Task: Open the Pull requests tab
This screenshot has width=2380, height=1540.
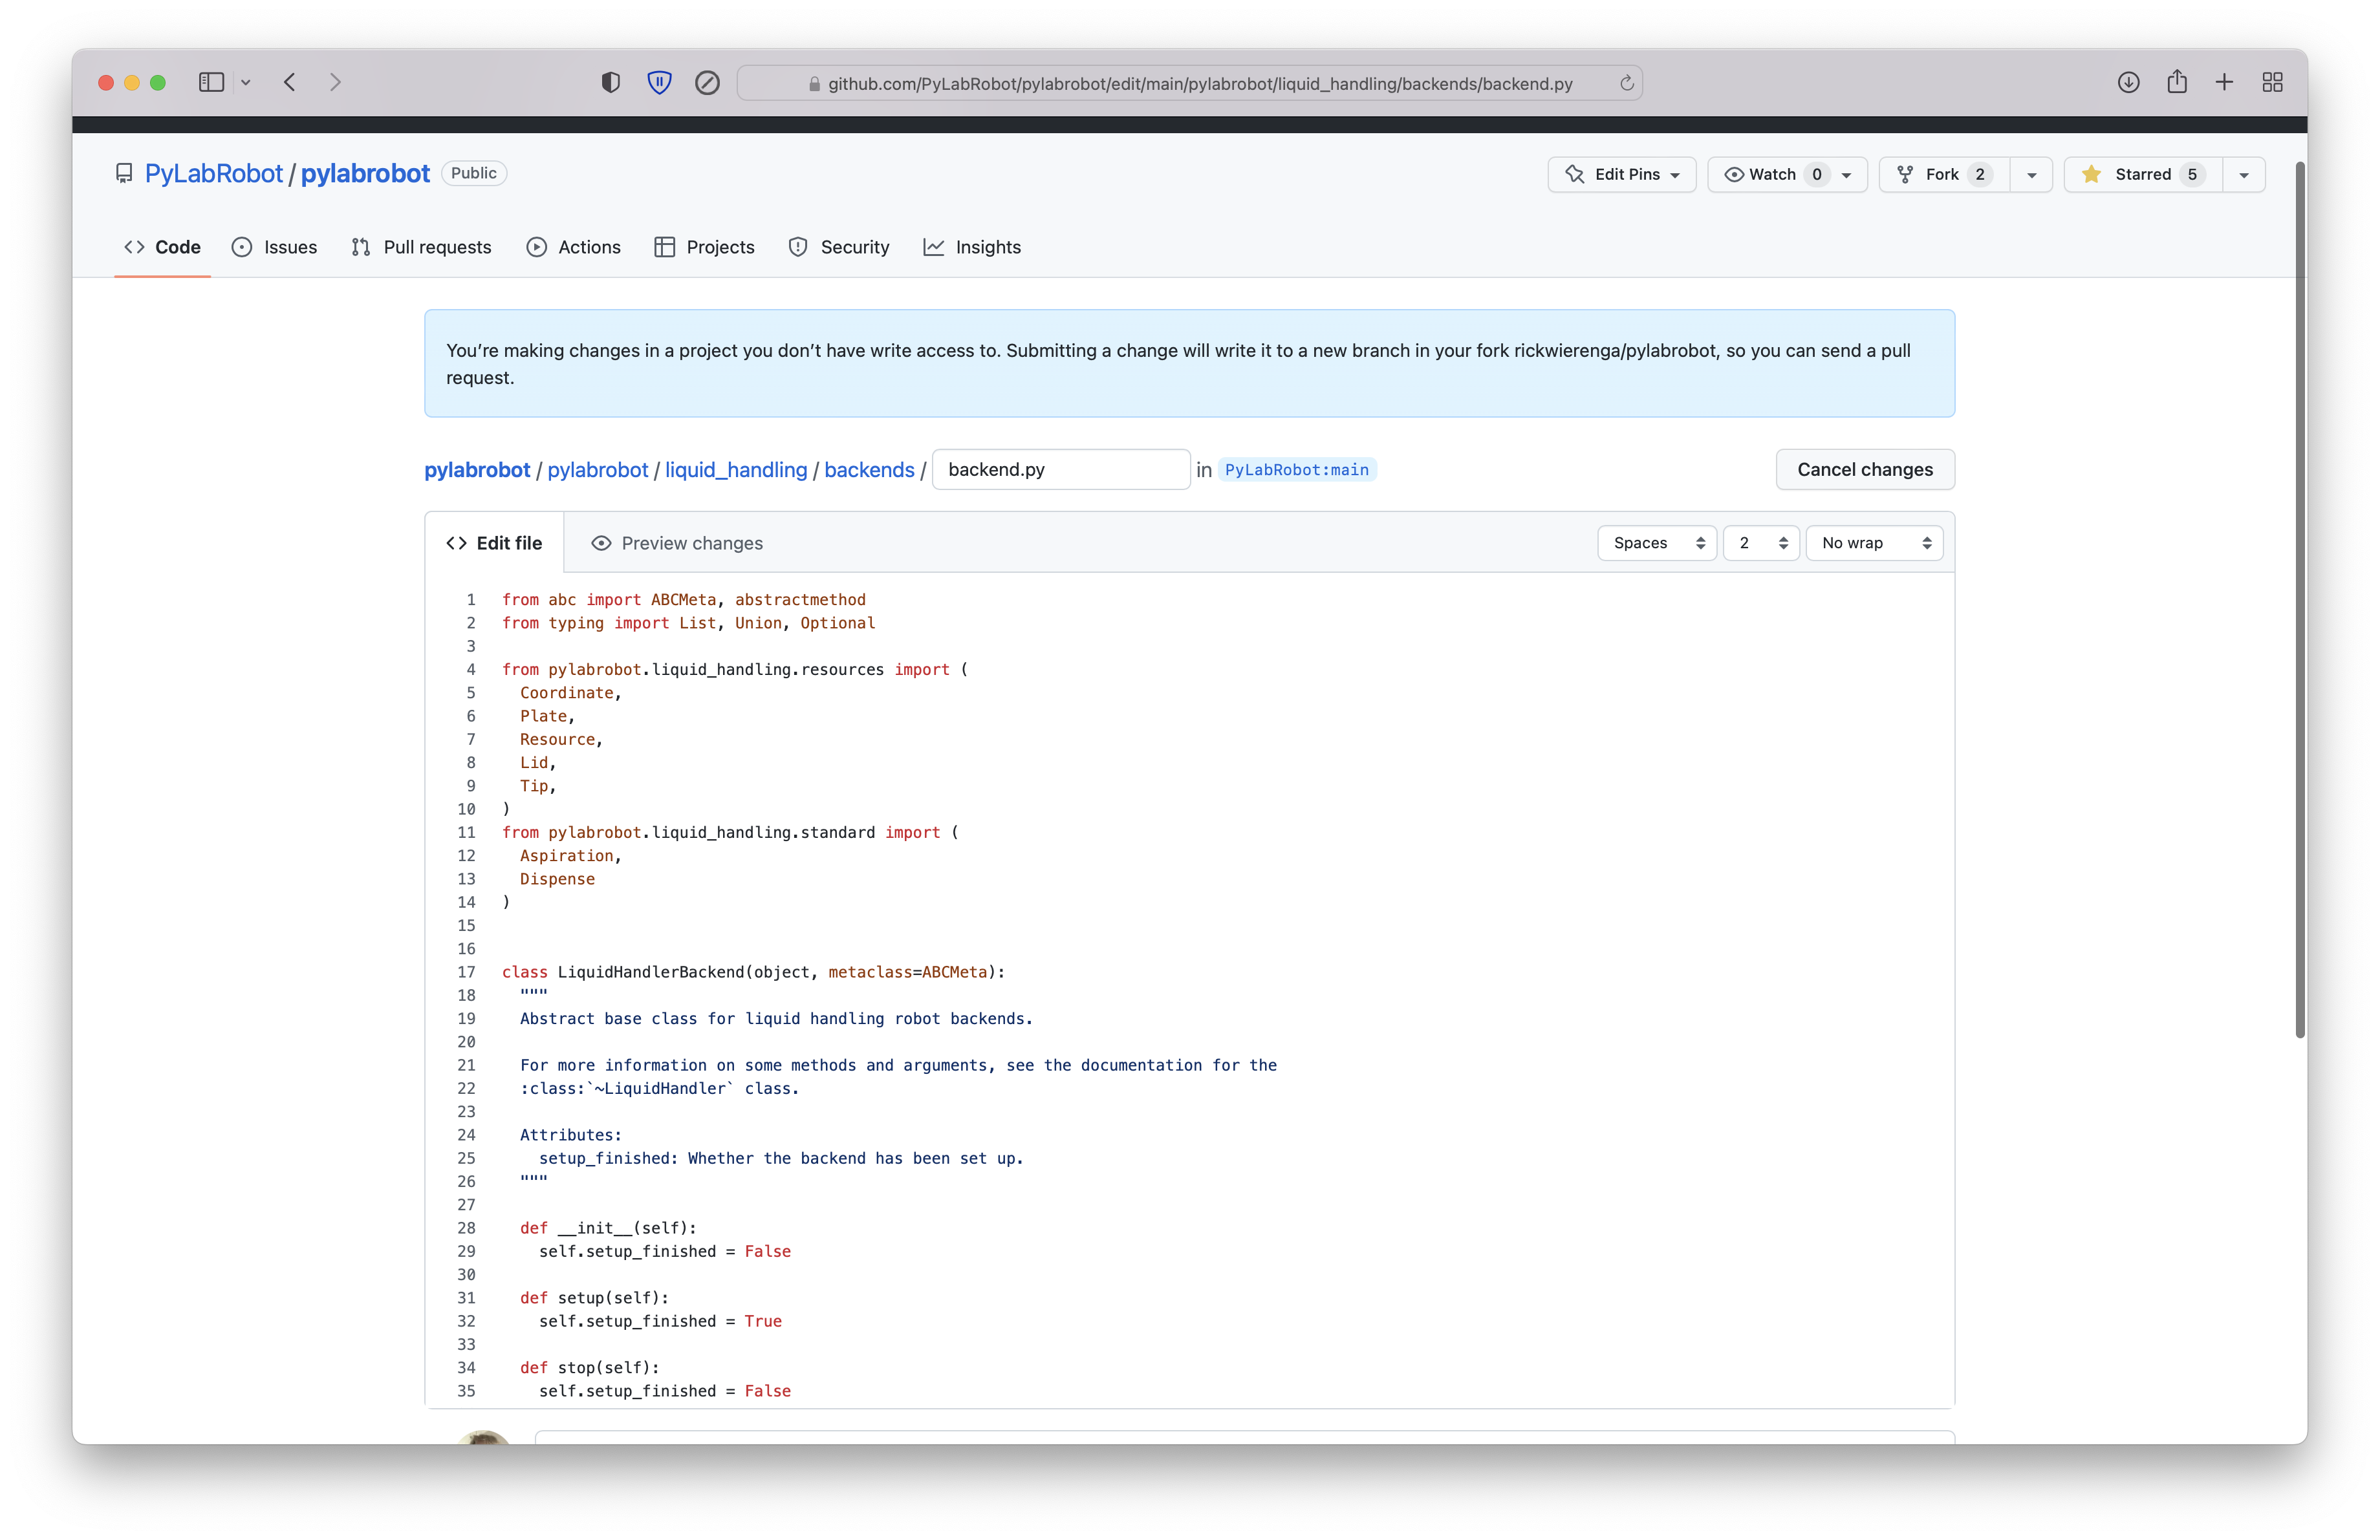Action: [421, 247]
